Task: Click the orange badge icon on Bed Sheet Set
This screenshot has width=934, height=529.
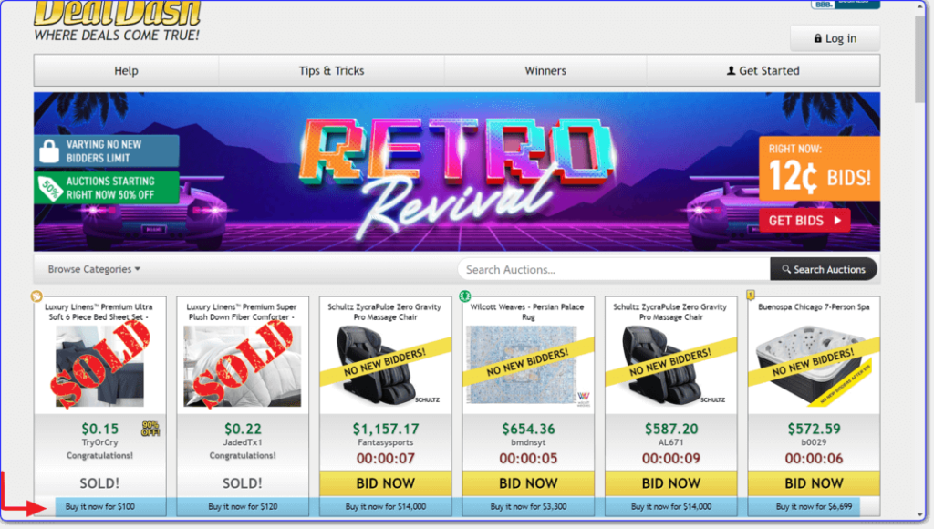Action: [x=36, y=296]
